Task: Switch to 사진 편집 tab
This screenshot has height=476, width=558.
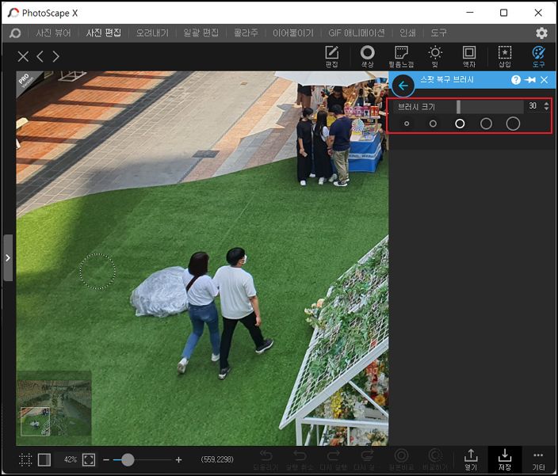Action: point(104,33)
